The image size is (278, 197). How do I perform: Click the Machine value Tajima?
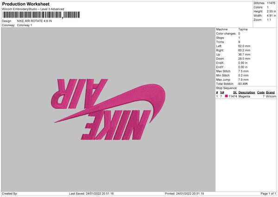coord(243,29)
